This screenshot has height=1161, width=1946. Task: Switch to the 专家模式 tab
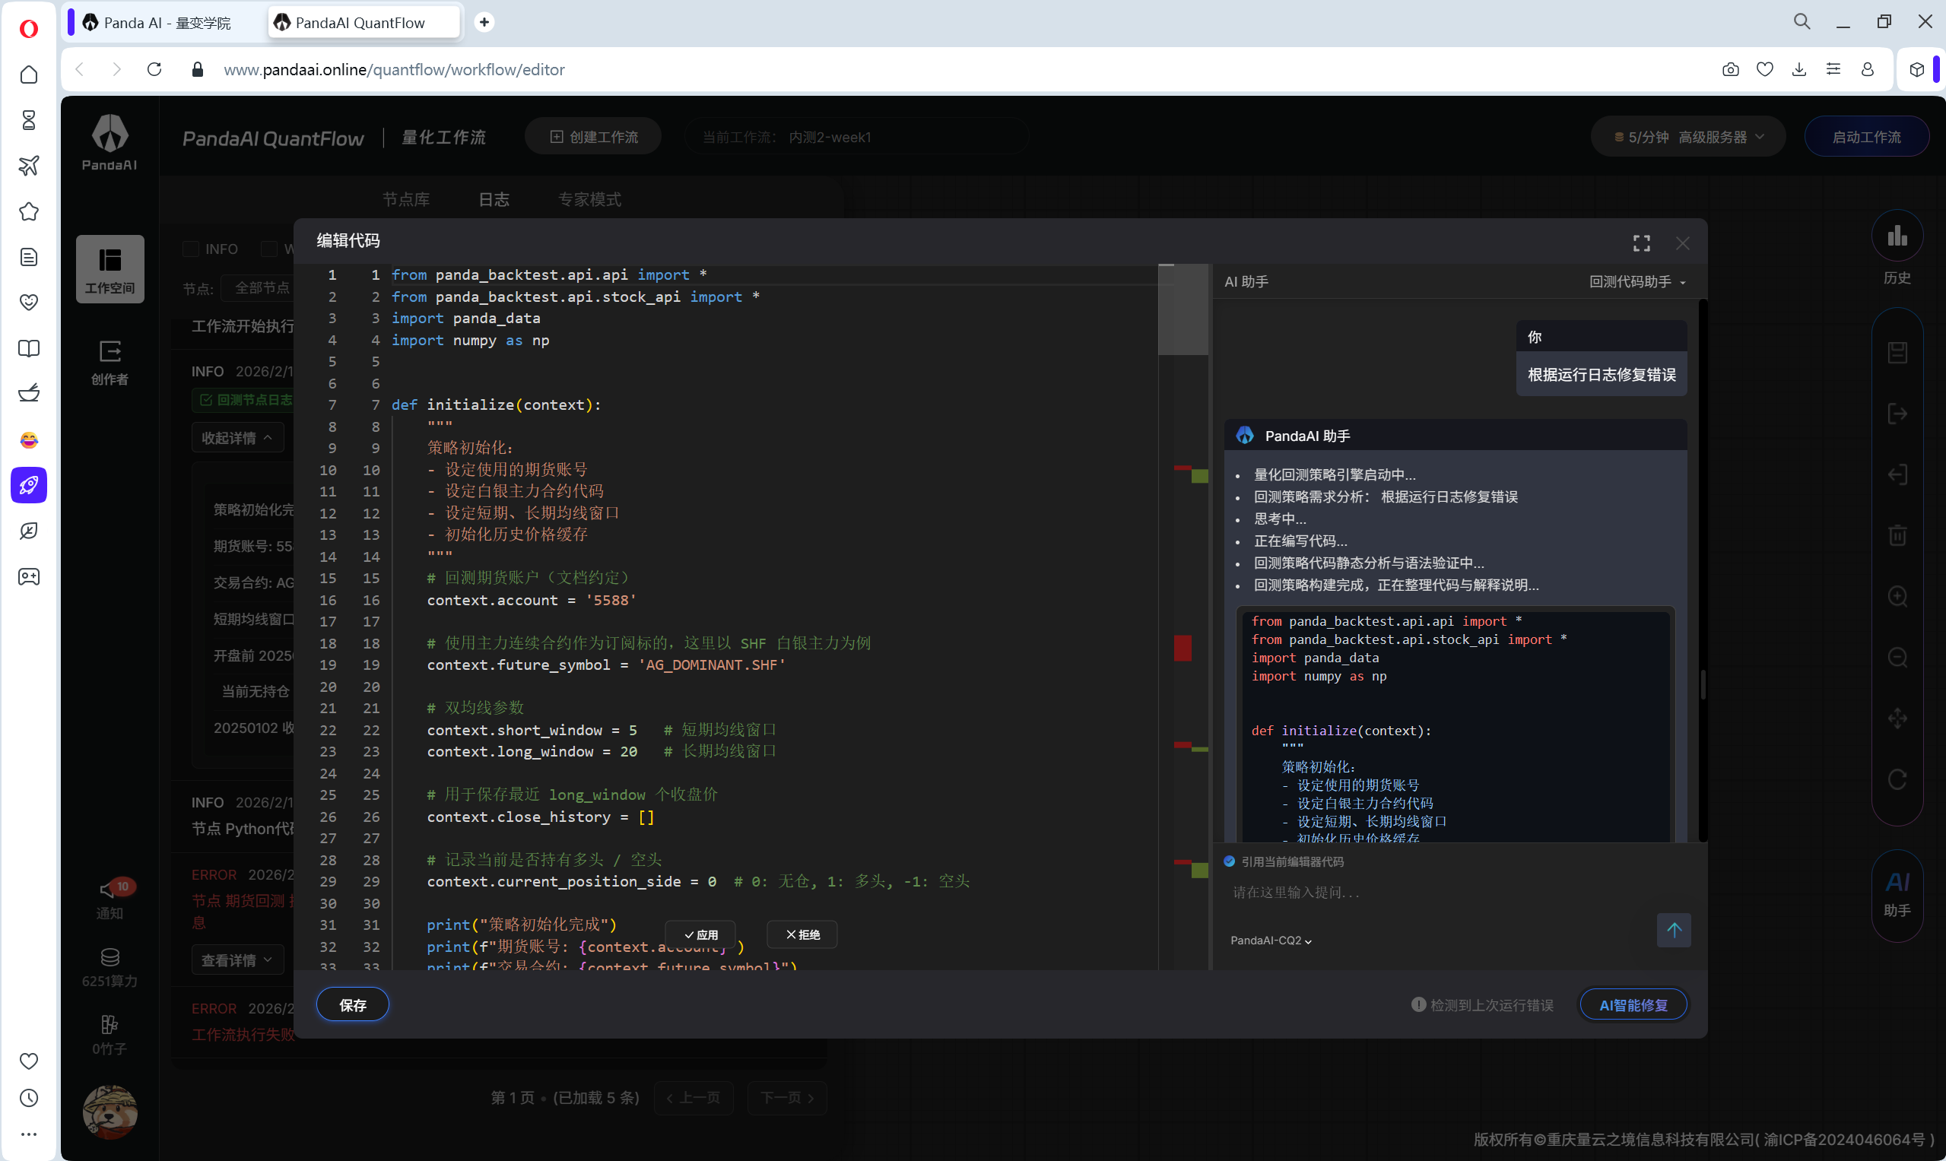[x=589, y=198]
